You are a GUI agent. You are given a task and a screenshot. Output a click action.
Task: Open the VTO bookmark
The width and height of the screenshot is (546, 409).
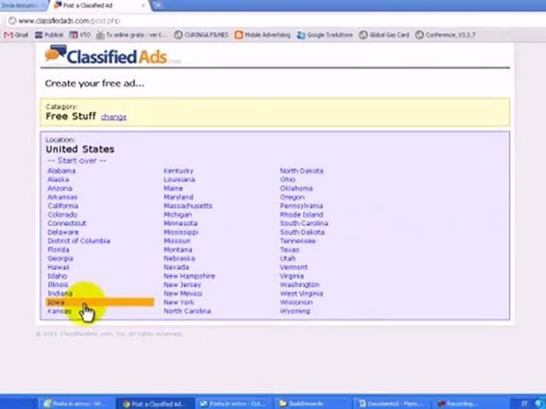point(80,35)
